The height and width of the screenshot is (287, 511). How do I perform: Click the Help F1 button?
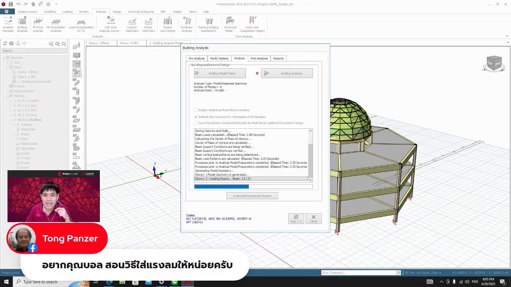296,218
